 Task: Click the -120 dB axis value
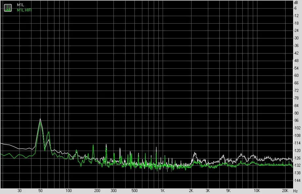[297, 150]
